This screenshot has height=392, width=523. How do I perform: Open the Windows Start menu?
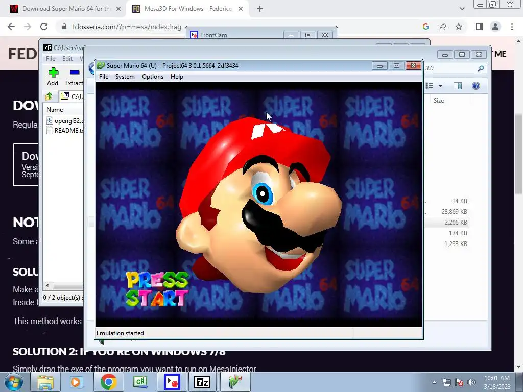[x=14, y=382]
